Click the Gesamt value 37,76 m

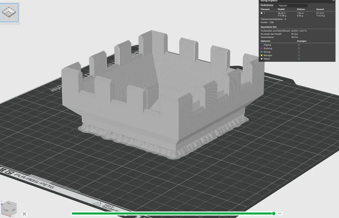(x=320, y=13)
